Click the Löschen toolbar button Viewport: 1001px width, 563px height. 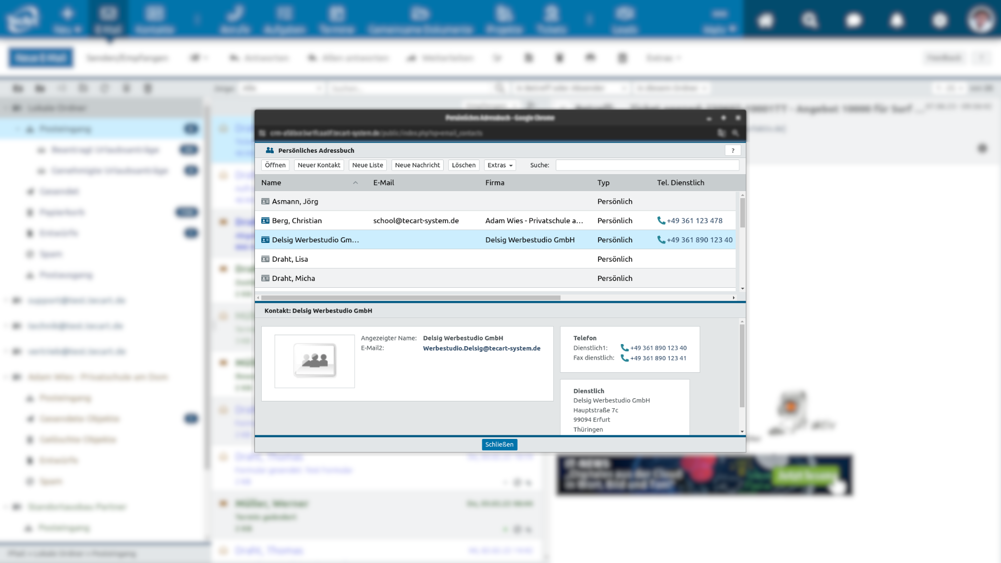click(463, 165)
